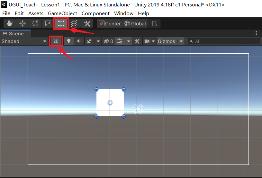Switch to the Scene tab

[15, 33]
